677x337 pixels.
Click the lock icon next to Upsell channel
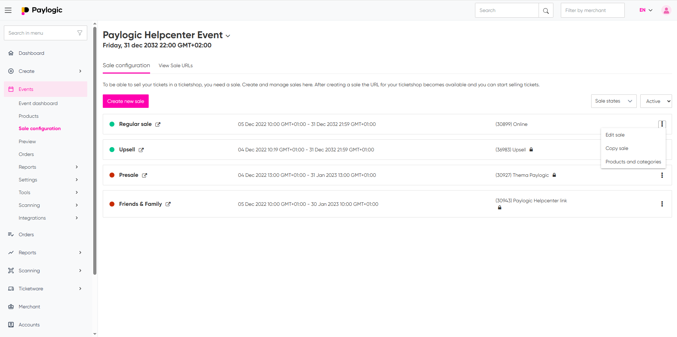(x=531, y=150)
